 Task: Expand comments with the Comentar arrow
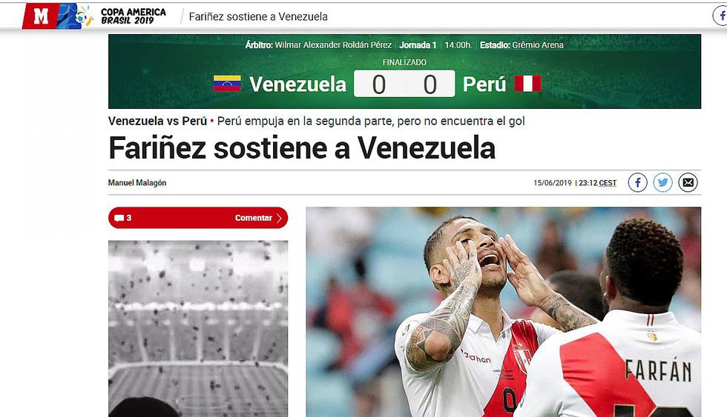279,218
